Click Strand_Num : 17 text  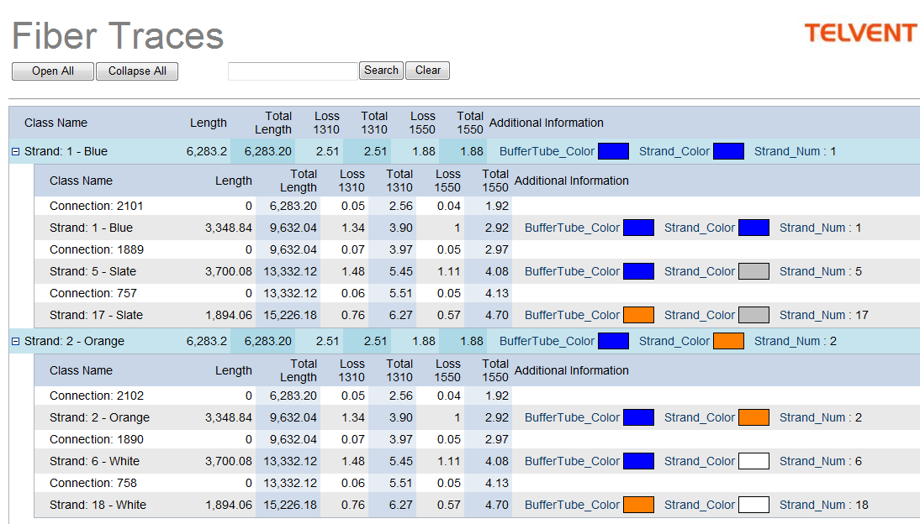(824, 315)
